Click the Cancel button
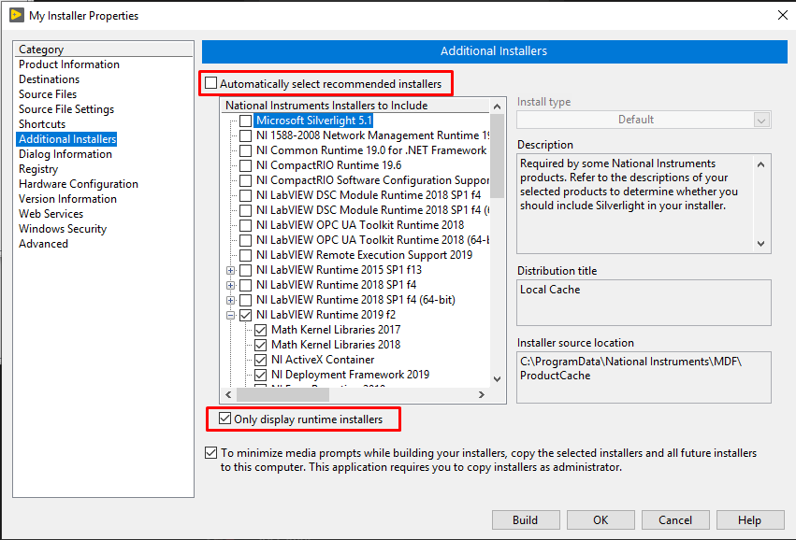 675,519
